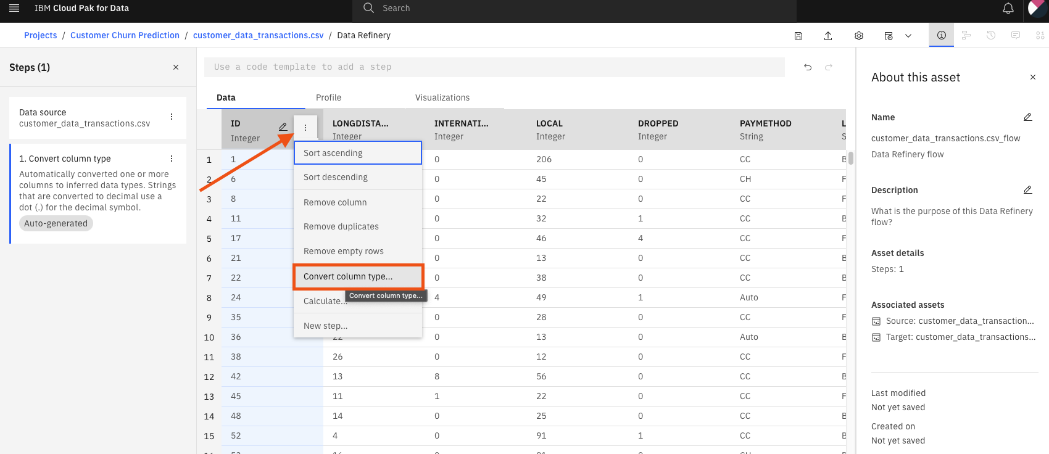Open the version history icon

pyautogui.click(x=991, y=35)
